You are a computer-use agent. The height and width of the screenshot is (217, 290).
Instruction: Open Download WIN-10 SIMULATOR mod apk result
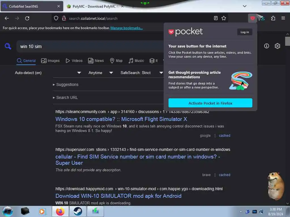tap(118, 196)
